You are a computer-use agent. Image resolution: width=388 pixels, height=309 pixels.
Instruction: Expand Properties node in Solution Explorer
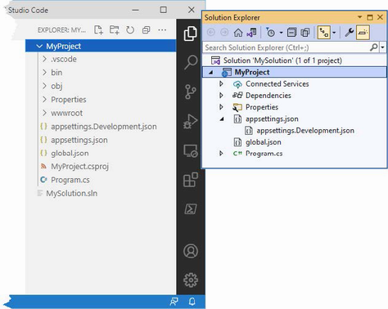[x=221, y=107]
